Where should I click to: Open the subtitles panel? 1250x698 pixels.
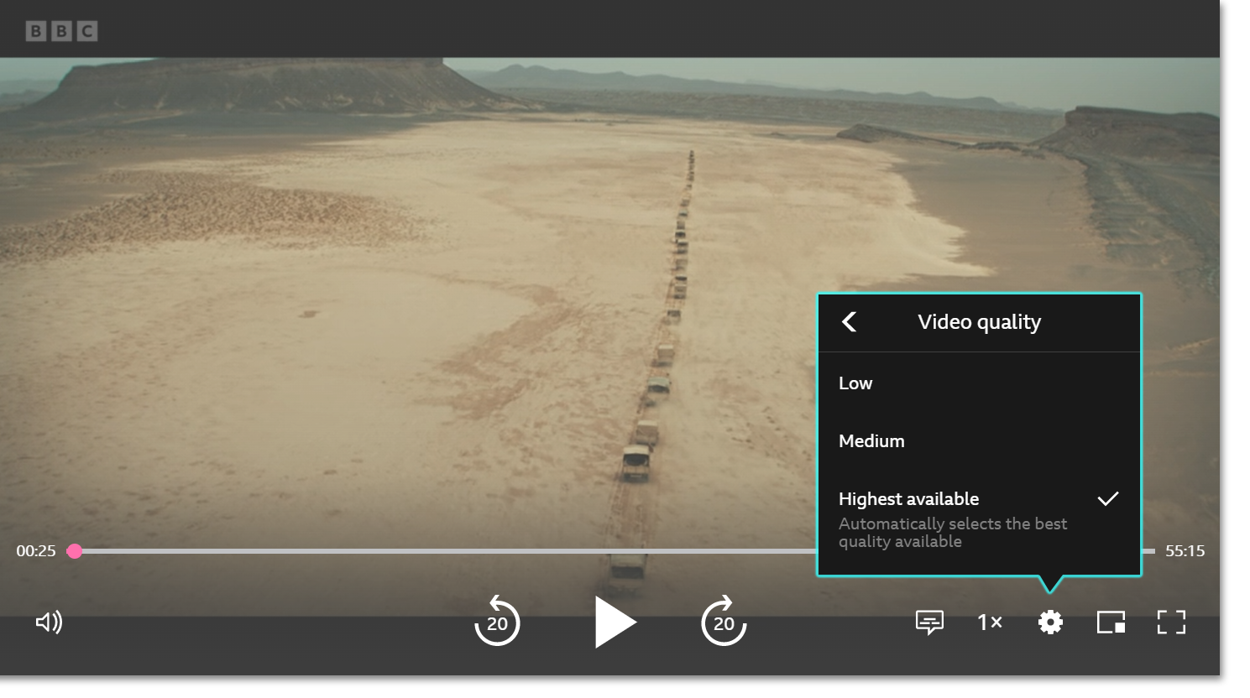click(928, 622)
